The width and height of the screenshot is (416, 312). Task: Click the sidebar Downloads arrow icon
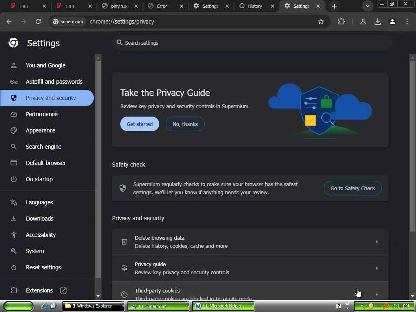pyautogui.click(x=13, y=219)
